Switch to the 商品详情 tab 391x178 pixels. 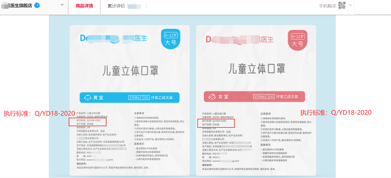click(x=84, y=6)
